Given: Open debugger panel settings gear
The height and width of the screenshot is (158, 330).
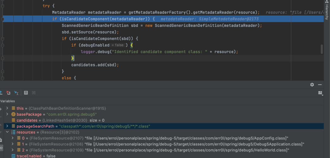Looking at the screenshot, I should coord(312,85).
